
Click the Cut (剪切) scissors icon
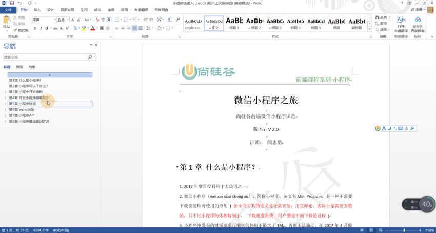[x=15, y=17]
